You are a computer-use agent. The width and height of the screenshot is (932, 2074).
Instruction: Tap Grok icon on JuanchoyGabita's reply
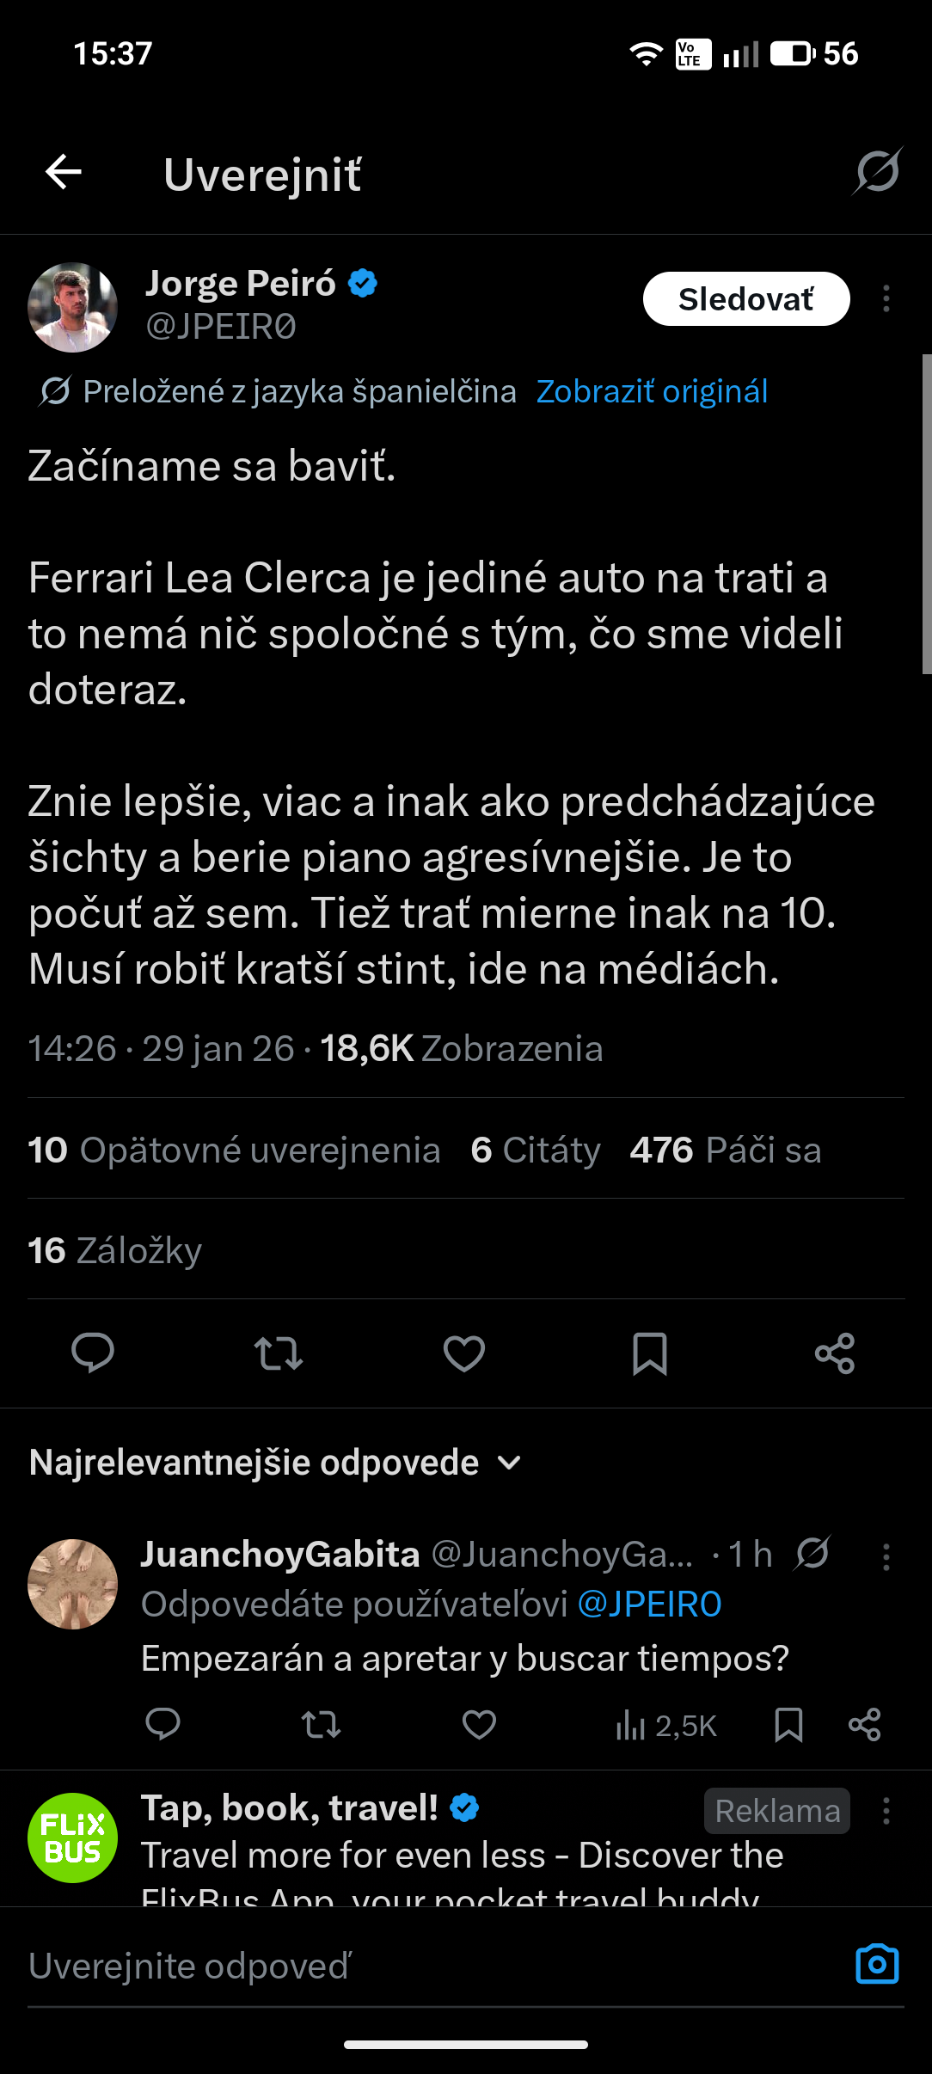coord(812,1553)
